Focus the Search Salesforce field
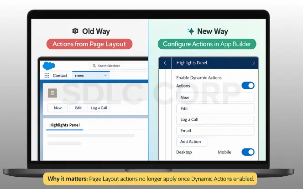The width and height of the screenshot is (303, 189). [x=119, y=66]
